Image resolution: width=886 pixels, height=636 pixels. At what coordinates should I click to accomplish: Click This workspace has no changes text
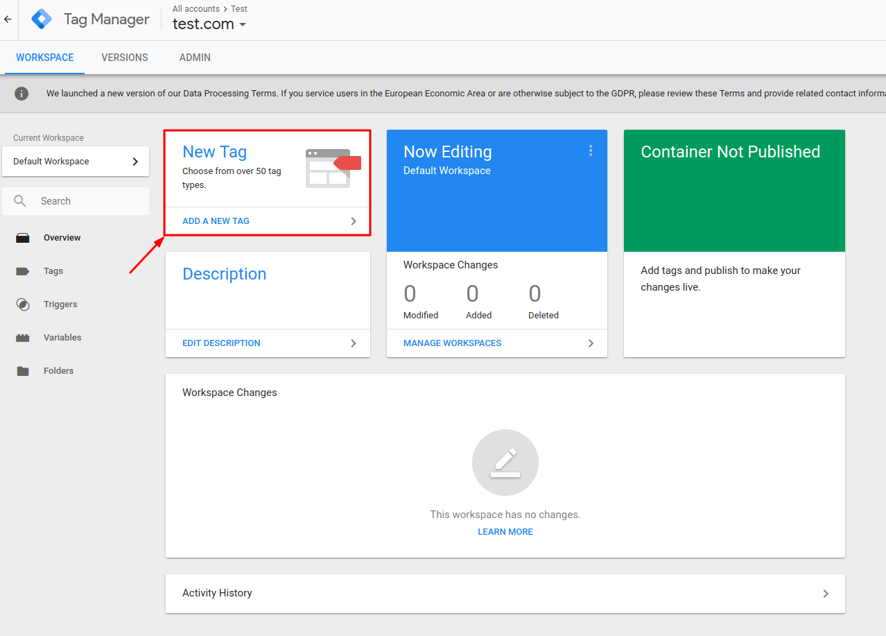pyautogui.click(x=505, y=515)
